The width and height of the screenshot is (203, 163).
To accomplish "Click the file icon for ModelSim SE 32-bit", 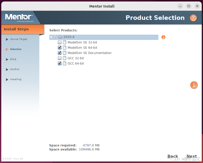I will (64, 42).
